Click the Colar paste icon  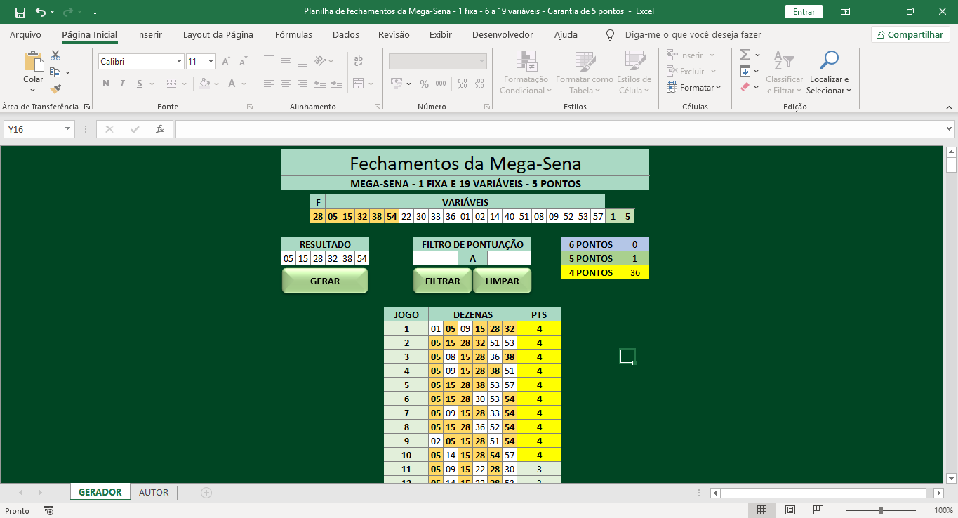tap(33, 62)
